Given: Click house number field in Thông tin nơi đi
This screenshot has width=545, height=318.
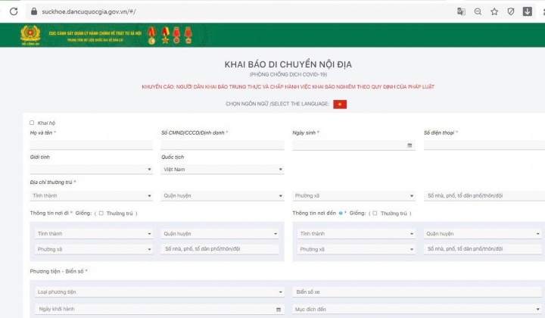Looking at the screenshot, I should point(220,249).
